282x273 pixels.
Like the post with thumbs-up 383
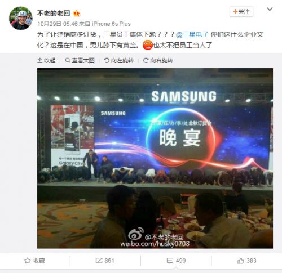[x=246, y=261]
